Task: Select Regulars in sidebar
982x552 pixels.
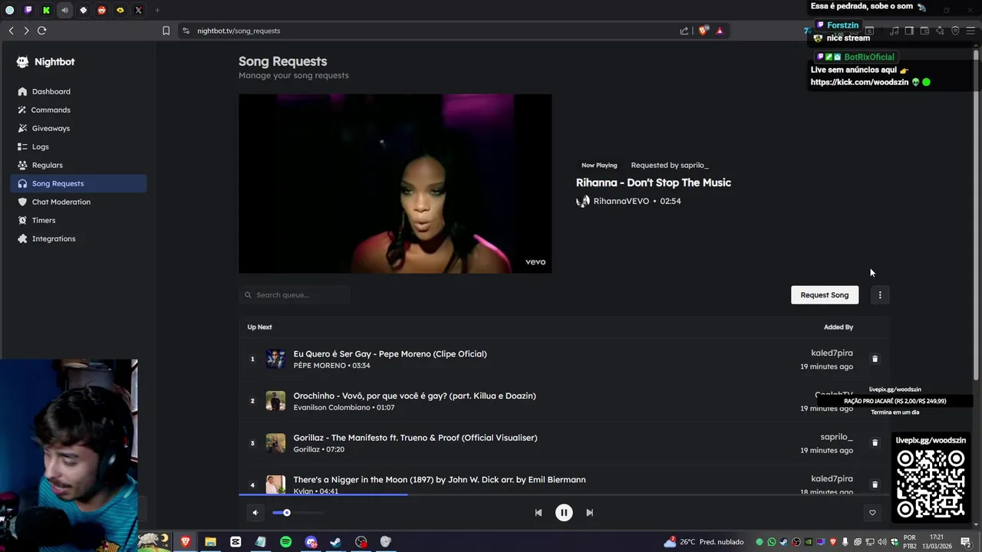Action: tap(78, 165)
